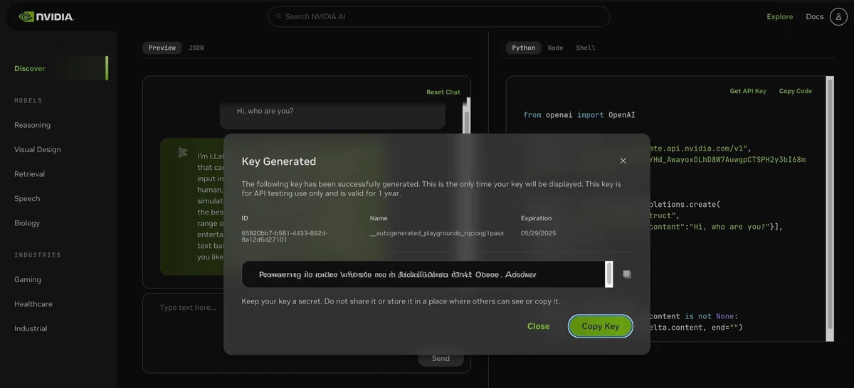
Task: Focus the Search NVIDIA AI field
Action: tap(438, 16)
